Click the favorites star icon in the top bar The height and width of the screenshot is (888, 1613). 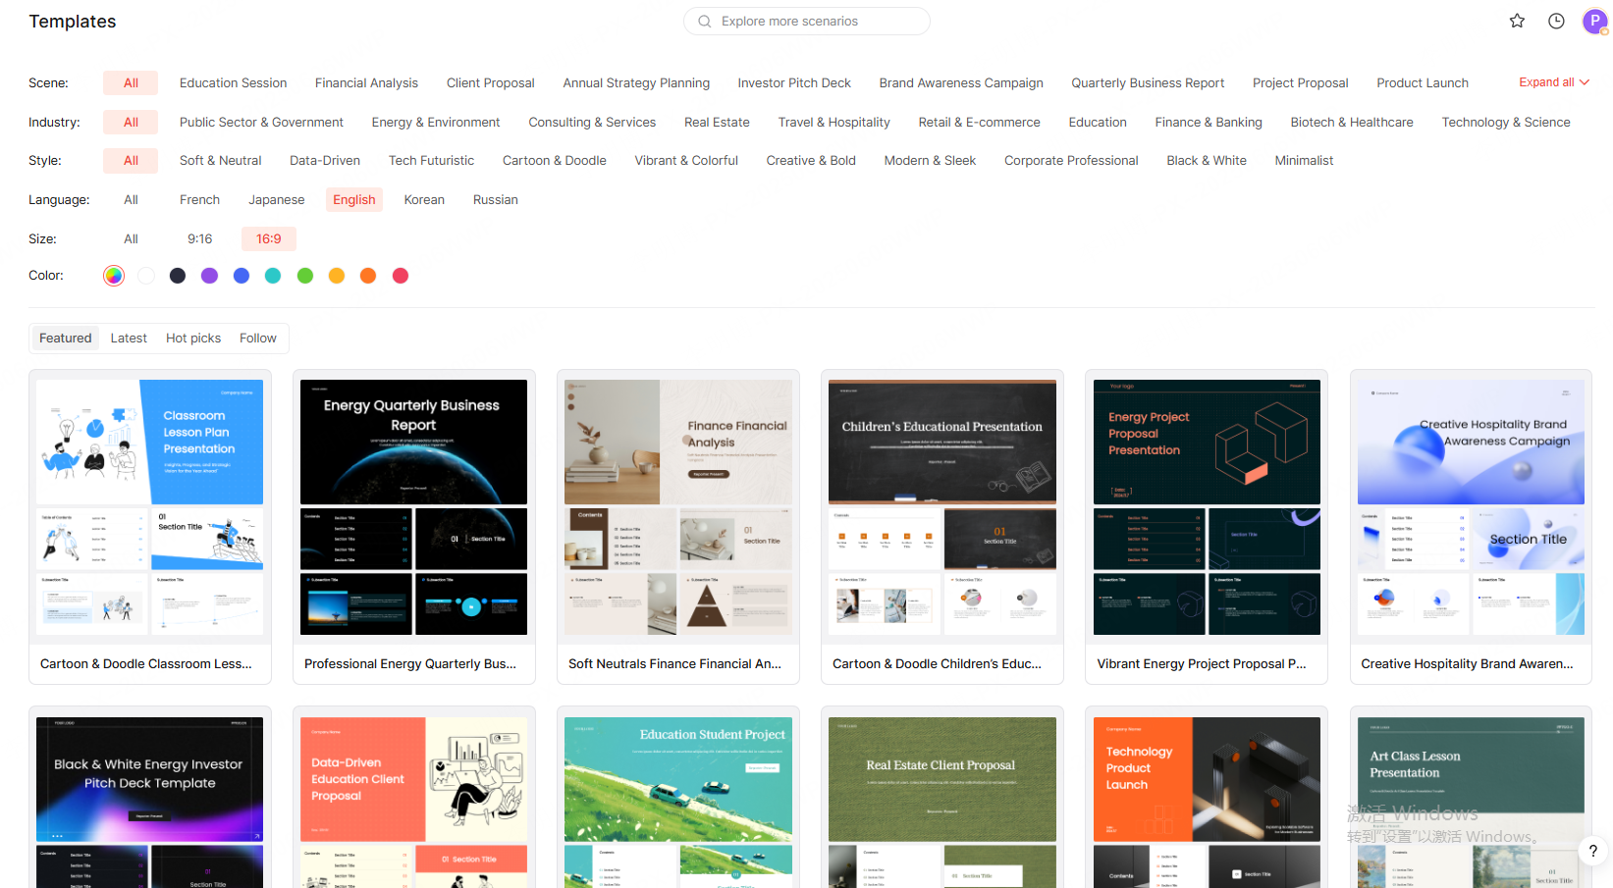(x=1517, y=21)
